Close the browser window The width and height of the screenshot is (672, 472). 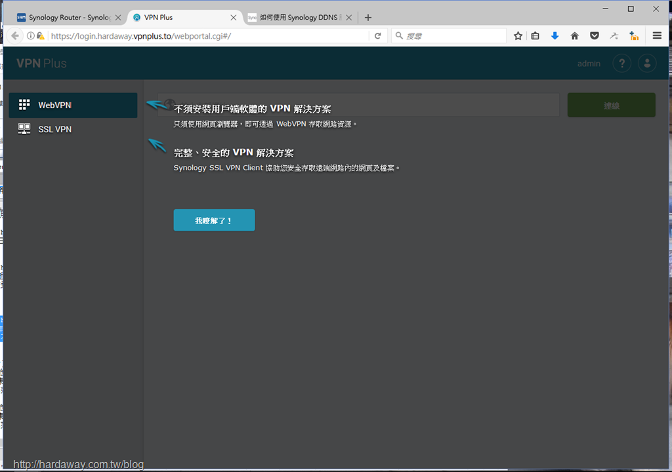pyautogui.click(x=656, y=9)
